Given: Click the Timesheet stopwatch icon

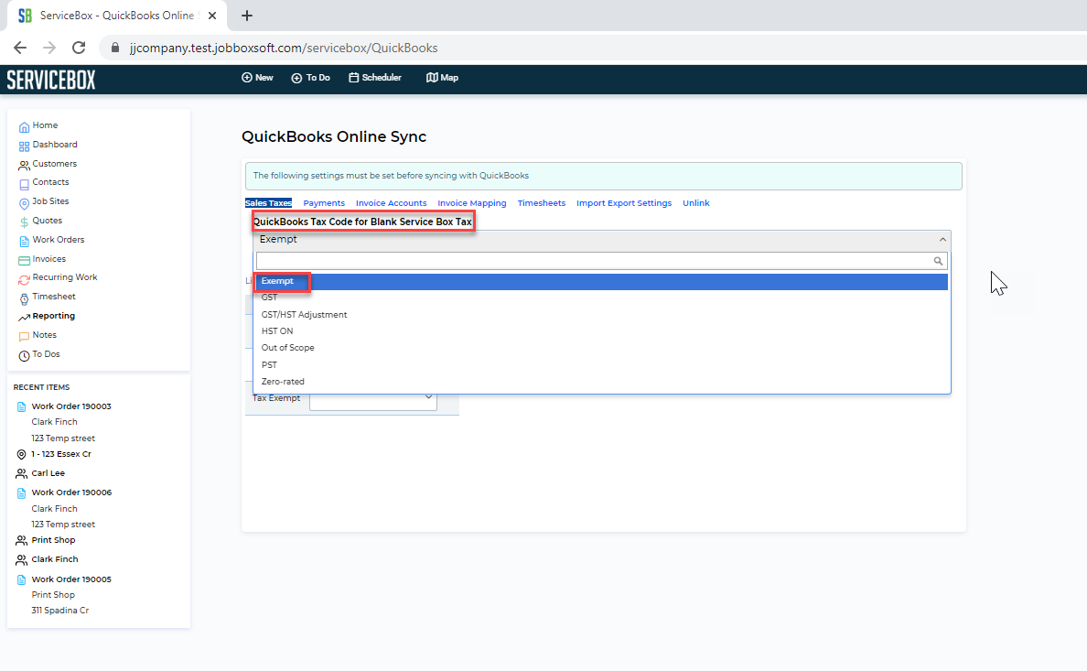Looking at the screenshot, I should click(25, 299).
